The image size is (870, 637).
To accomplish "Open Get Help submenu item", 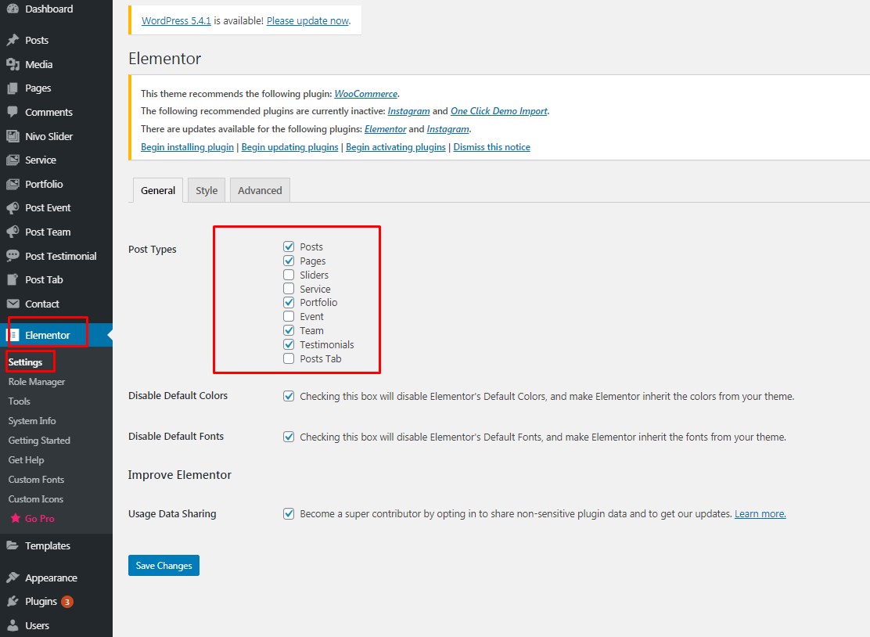I will (26, 460).
